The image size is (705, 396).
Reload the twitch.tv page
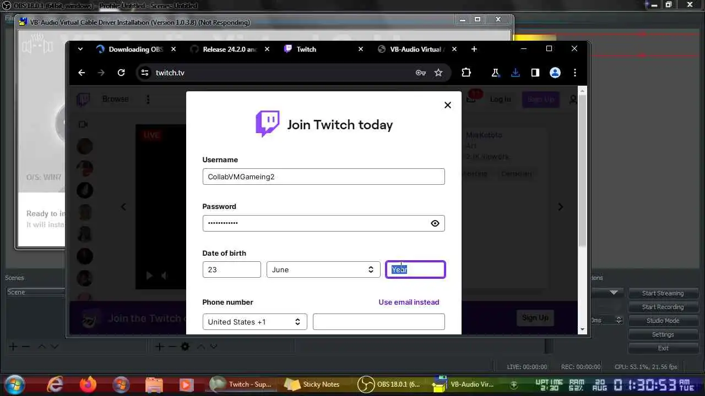tap(121, 73)
